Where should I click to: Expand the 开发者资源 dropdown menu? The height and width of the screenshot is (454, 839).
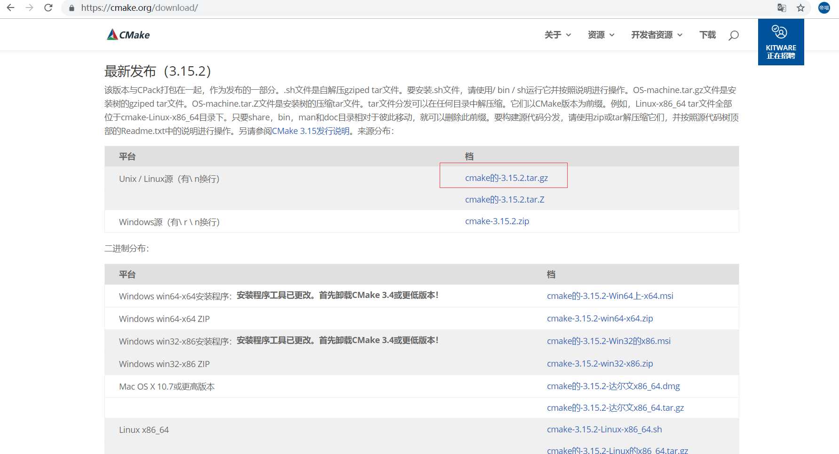pos(657,35)
